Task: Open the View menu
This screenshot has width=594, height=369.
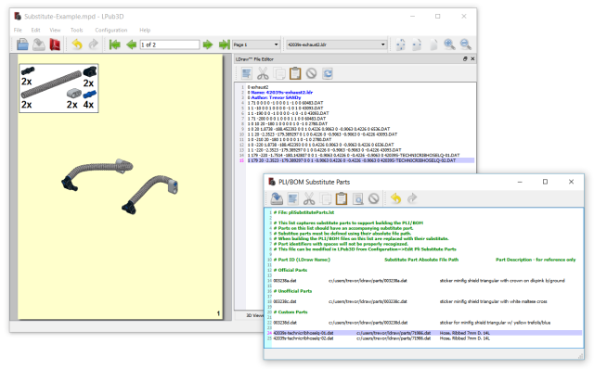Action: point(55,30)
